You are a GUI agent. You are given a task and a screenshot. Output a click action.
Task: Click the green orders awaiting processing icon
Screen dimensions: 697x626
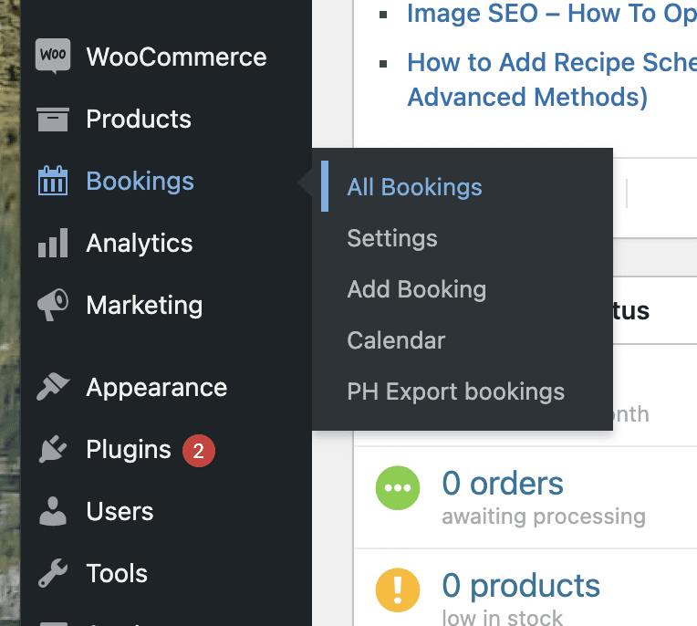(398, 487)
